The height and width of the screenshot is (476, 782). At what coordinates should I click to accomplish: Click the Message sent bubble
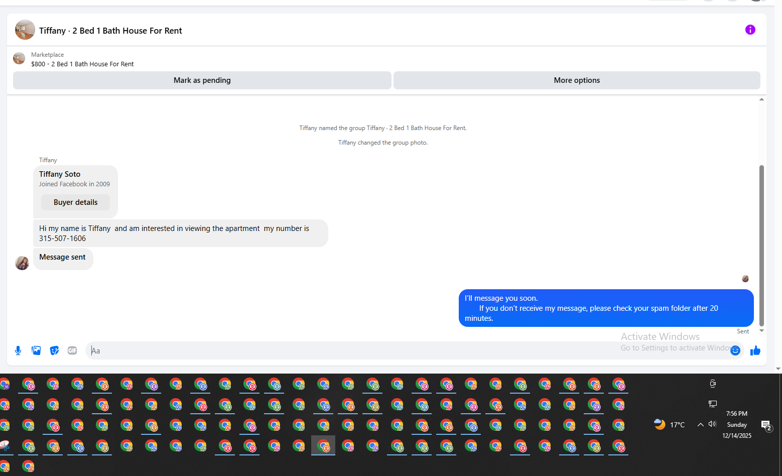[63, 259]
